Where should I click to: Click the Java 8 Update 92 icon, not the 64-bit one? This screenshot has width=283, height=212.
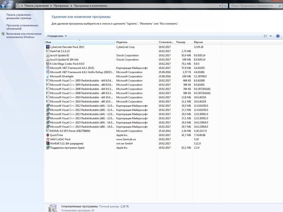[48, 55]
